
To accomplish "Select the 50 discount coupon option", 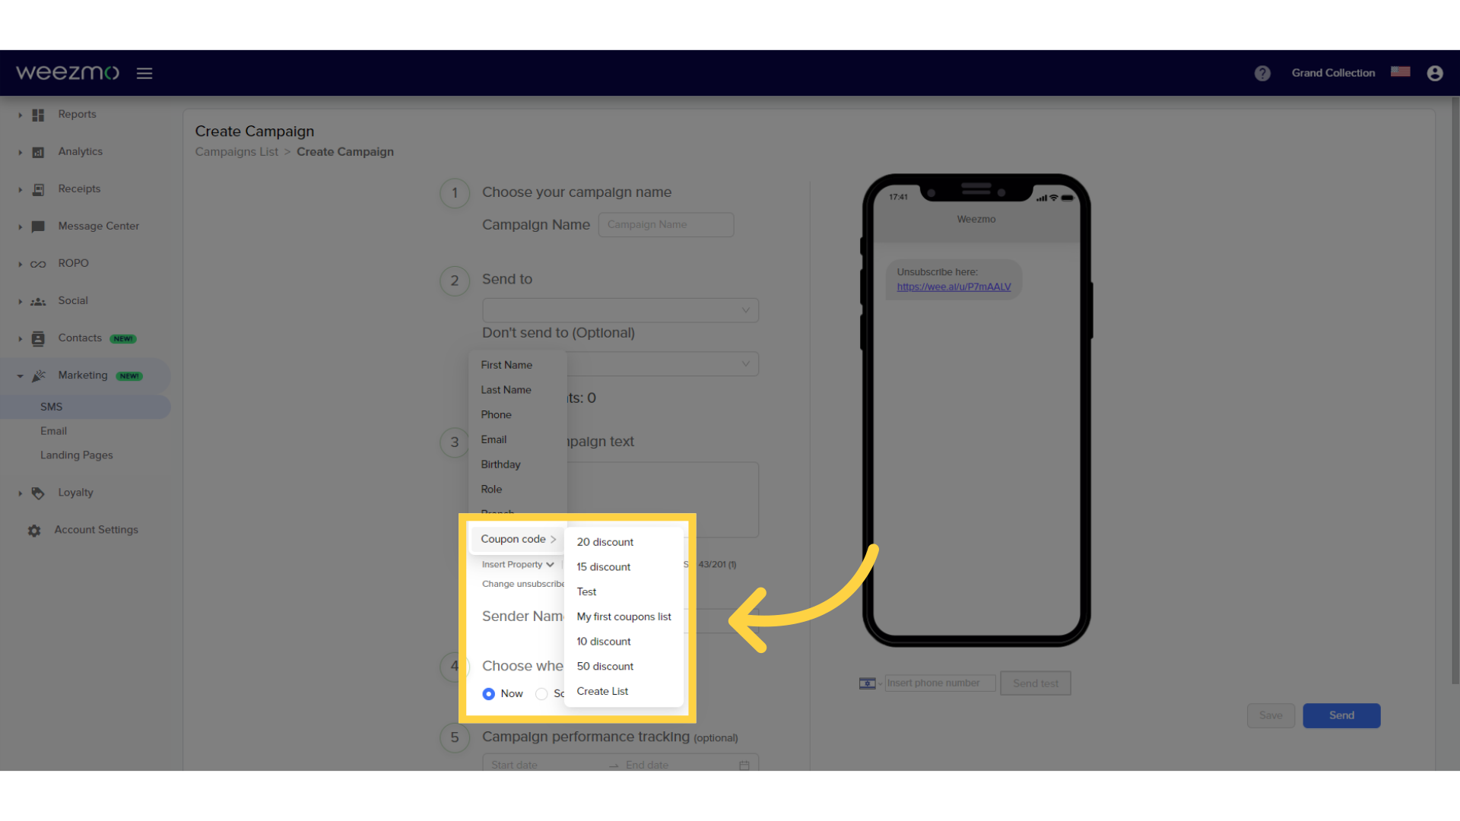I will (605, 666).
